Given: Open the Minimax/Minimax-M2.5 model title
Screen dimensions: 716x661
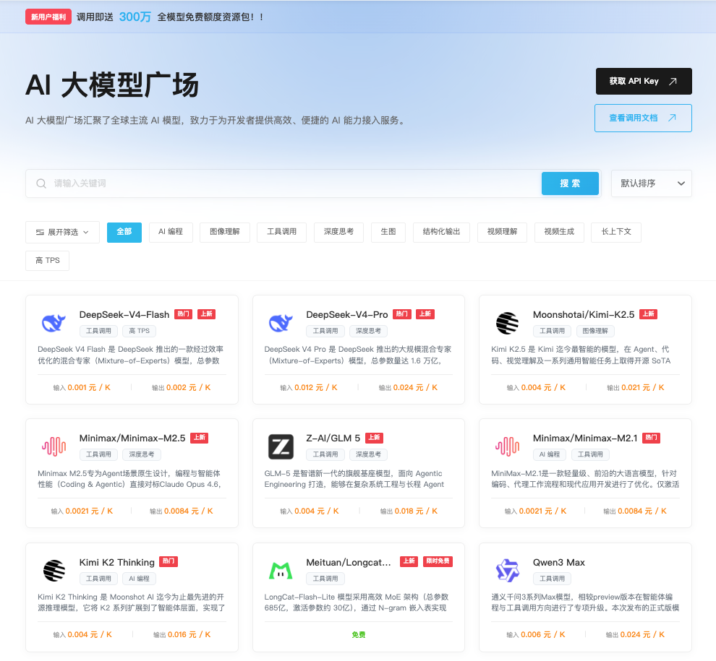Looking at the screenshot, I should point(132,438).
